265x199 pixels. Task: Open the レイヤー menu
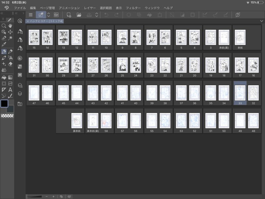coord(90,8)
